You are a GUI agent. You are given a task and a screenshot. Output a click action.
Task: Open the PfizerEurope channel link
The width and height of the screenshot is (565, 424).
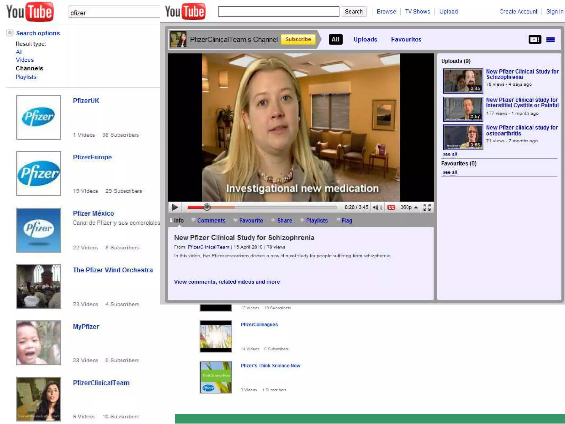(x=92, y=157)
